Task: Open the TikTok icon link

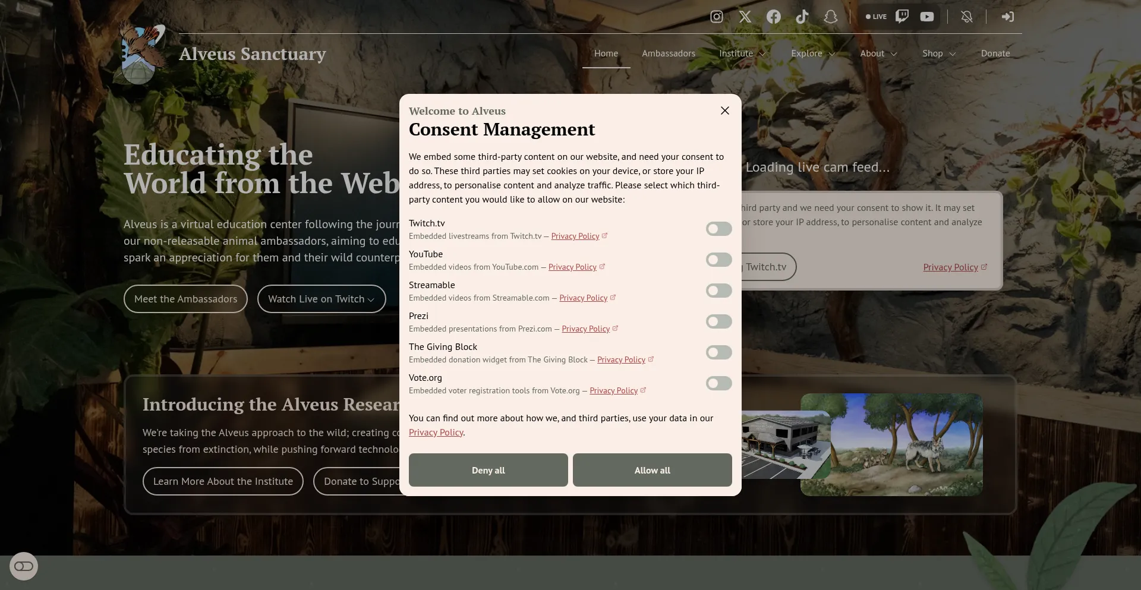Action: (802, 17)
